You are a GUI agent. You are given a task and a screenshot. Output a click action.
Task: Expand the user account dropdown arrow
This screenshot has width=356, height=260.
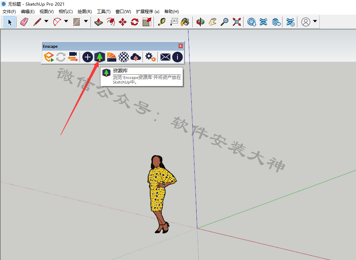tap(315, 21)
